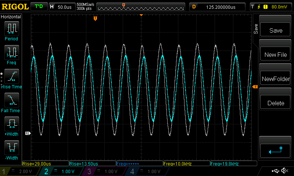Click the USB device status icon
Viewport: 294px width, 176px height.
tap(275, 171)
